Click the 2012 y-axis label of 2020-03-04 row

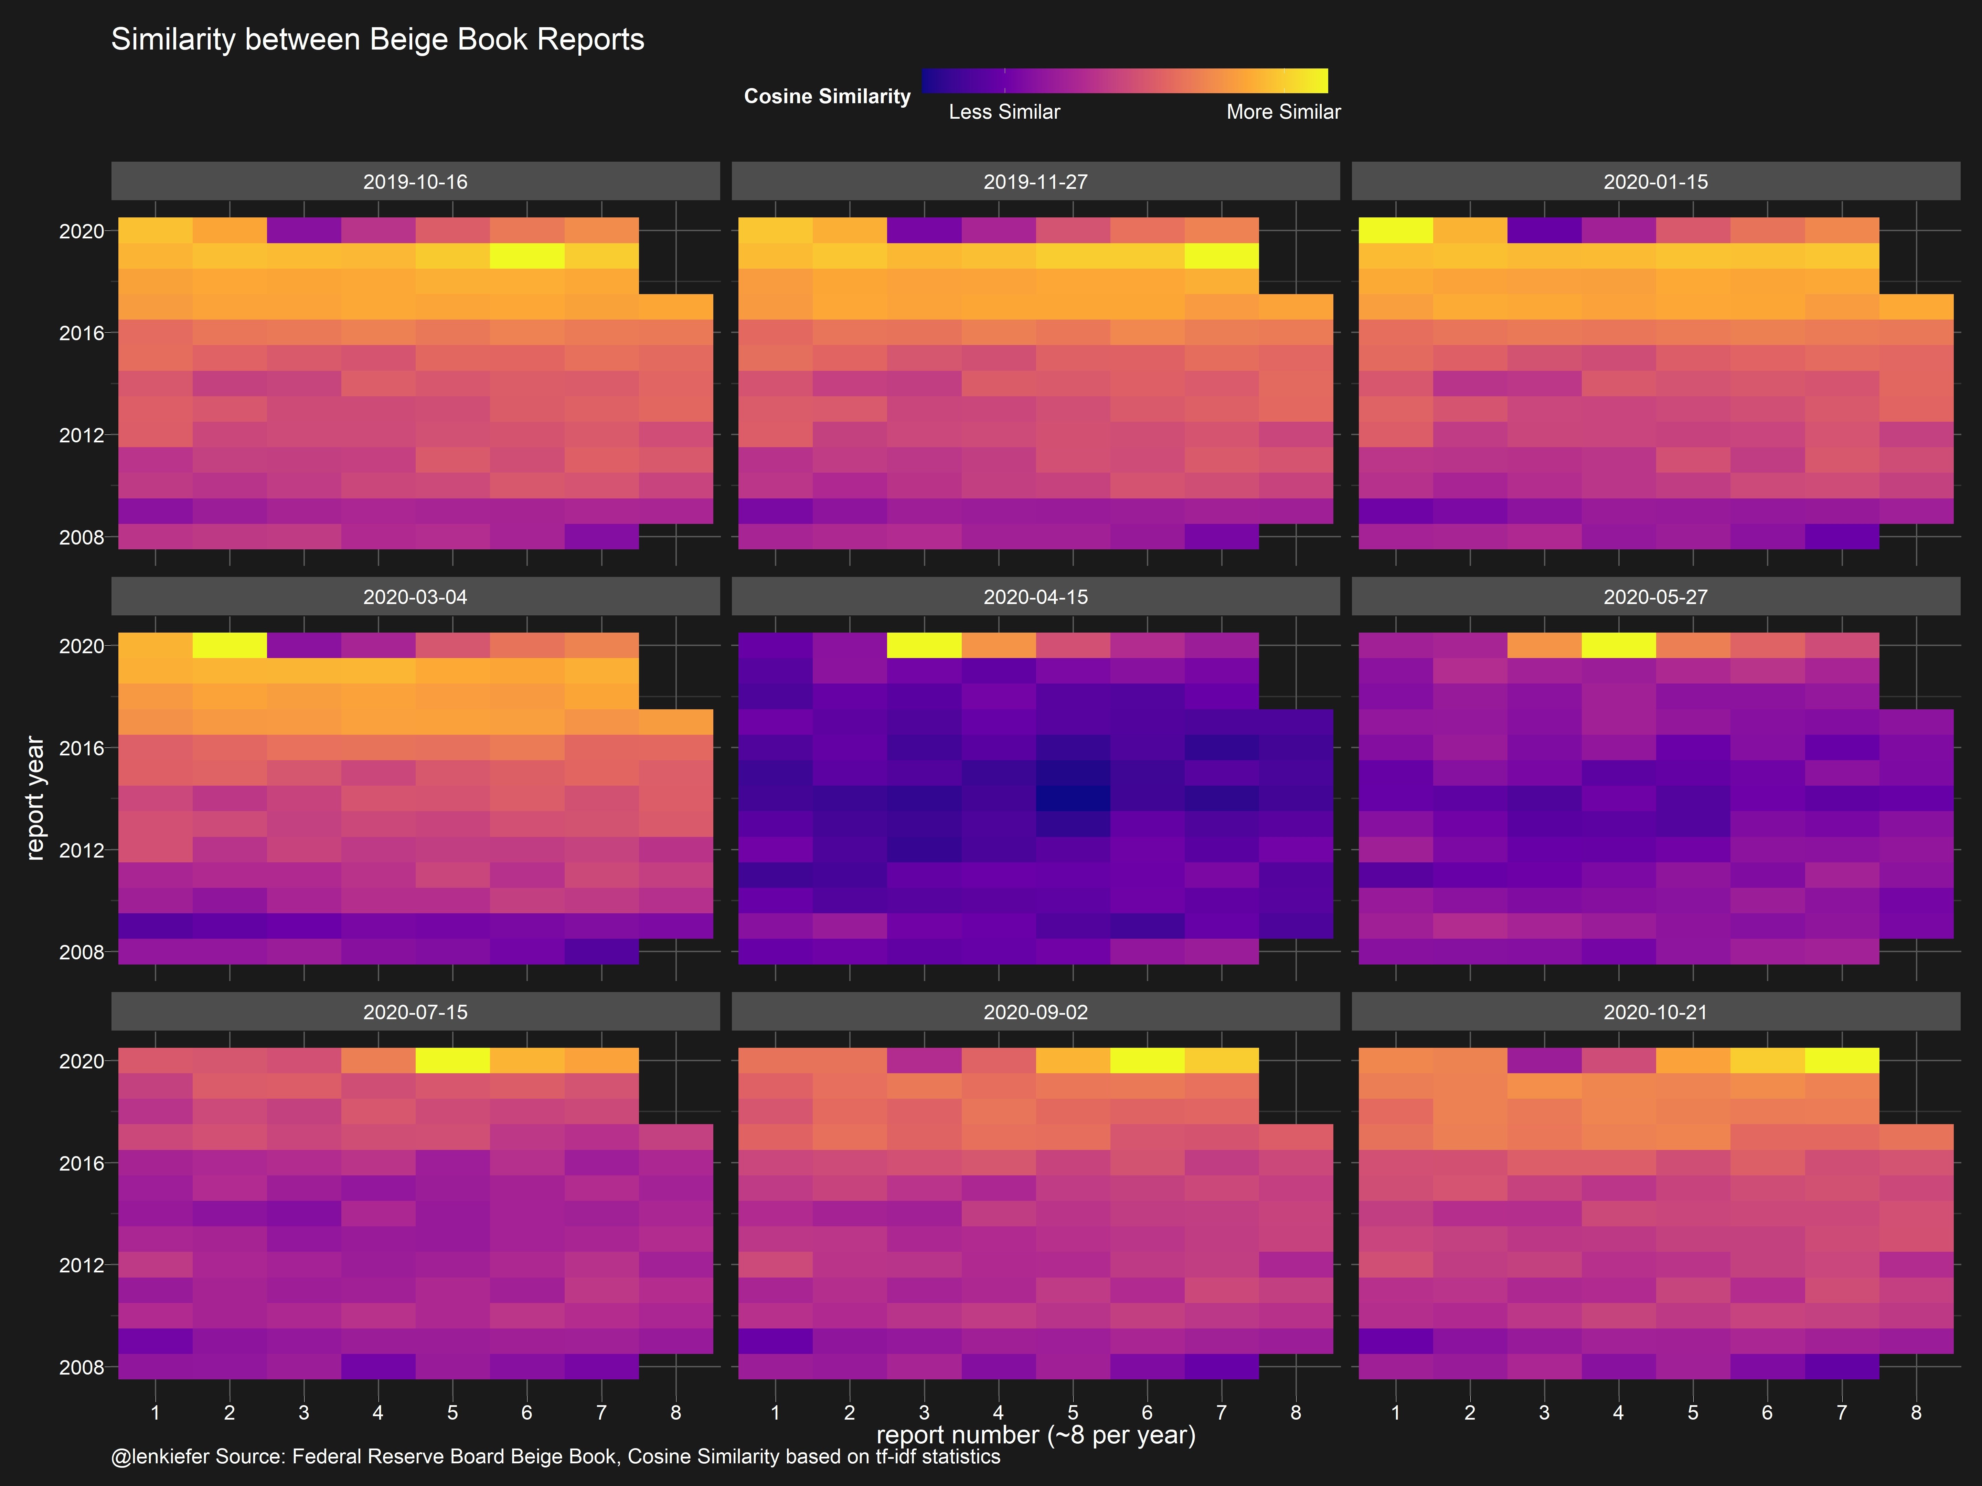click(82, 850)
